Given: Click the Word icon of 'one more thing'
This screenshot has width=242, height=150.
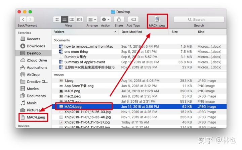Looking at the screenshot, I should coord(61,51).
